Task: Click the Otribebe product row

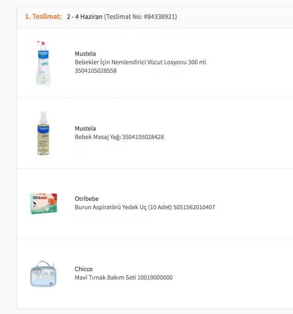Action: coord(155,203)
